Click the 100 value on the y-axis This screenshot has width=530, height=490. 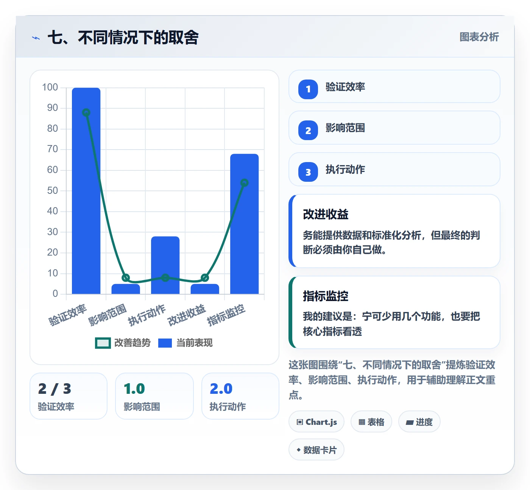tap(50, 87)
